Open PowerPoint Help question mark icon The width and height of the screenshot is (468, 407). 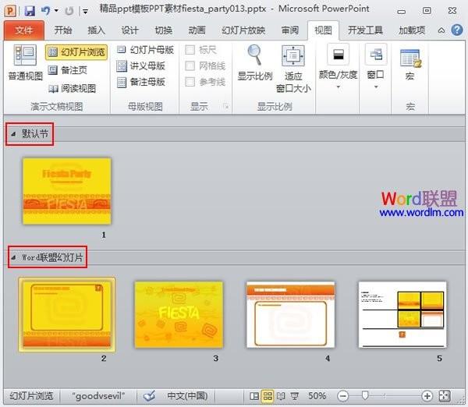click(x=457, y=30)
